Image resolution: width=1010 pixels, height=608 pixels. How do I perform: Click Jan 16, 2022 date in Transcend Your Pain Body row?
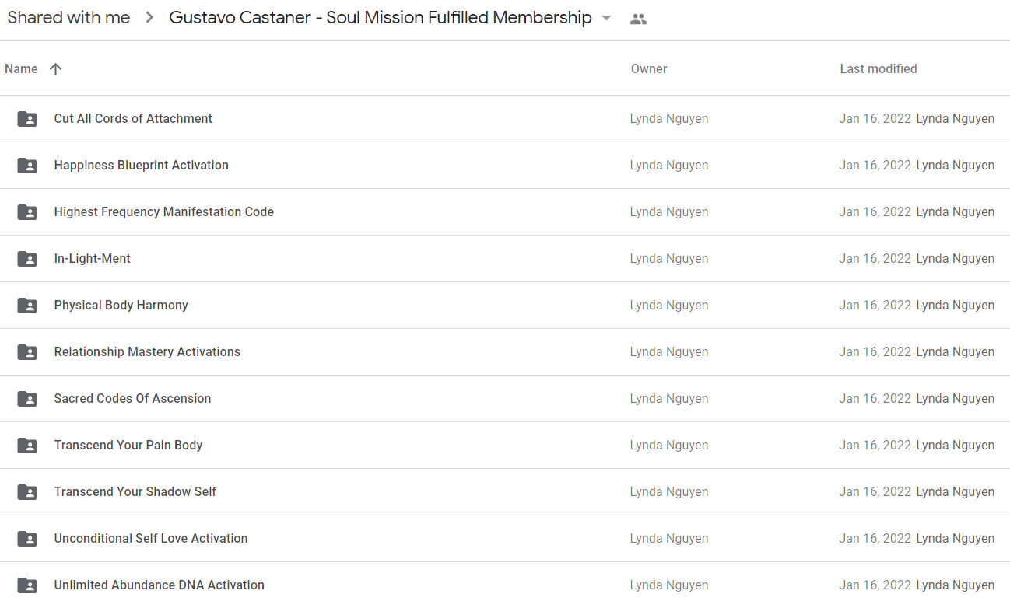coord(875,446)
